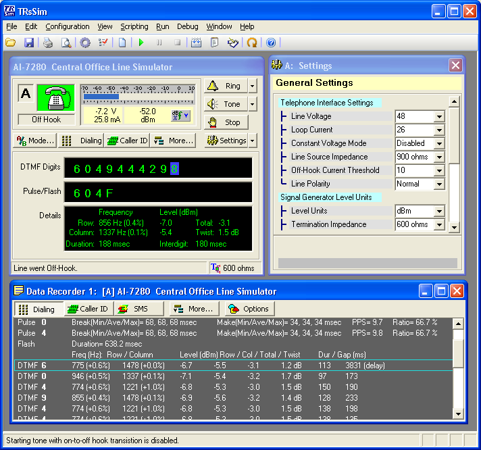
Task: Open the Debug menu
Action: [187, 26]
